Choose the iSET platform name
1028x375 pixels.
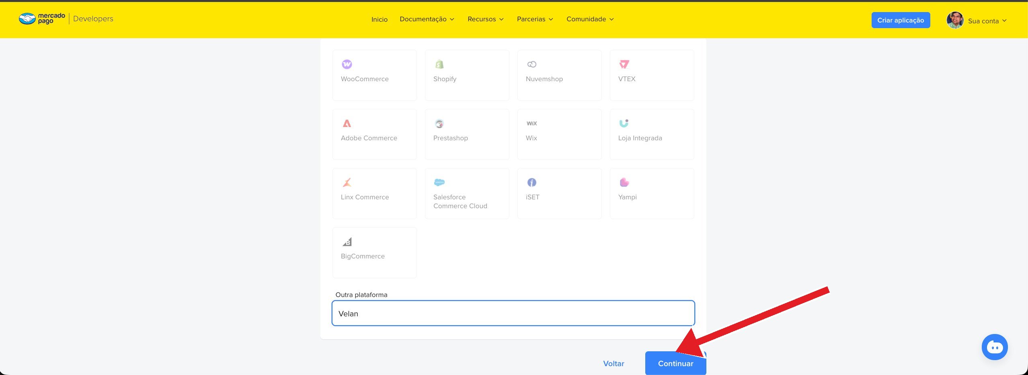(x=533, y=197)
